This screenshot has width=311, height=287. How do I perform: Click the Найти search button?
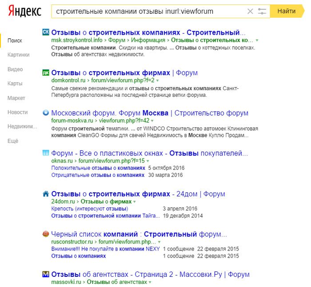(287, 11)
